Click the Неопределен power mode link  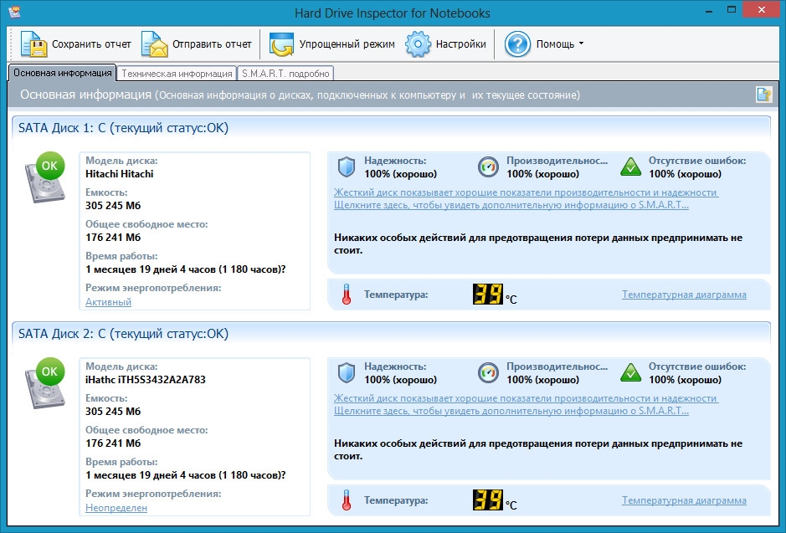point(116,508)
